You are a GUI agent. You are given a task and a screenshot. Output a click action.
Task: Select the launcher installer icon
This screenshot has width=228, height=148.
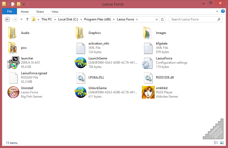coord(13,63)
